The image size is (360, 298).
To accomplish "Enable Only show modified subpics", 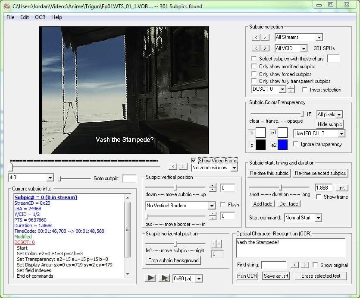I will point(254,66).
